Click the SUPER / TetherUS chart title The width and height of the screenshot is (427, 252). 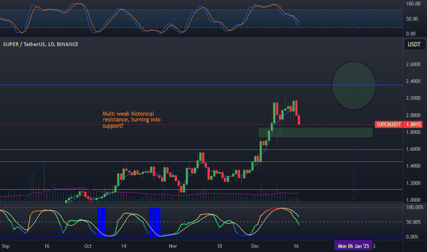pos(41,44)
